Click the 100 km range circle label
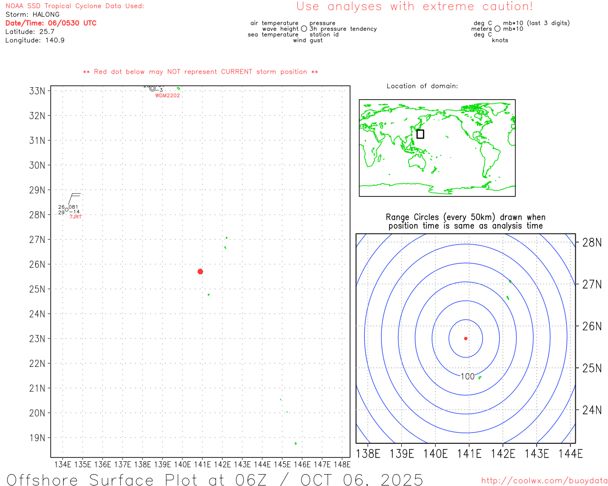 click(467, 376)
